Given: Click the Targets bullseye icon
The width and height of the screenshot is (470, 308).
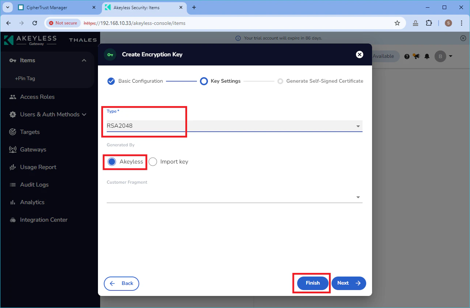Looking at the screenshot, I should click(13, 132).
